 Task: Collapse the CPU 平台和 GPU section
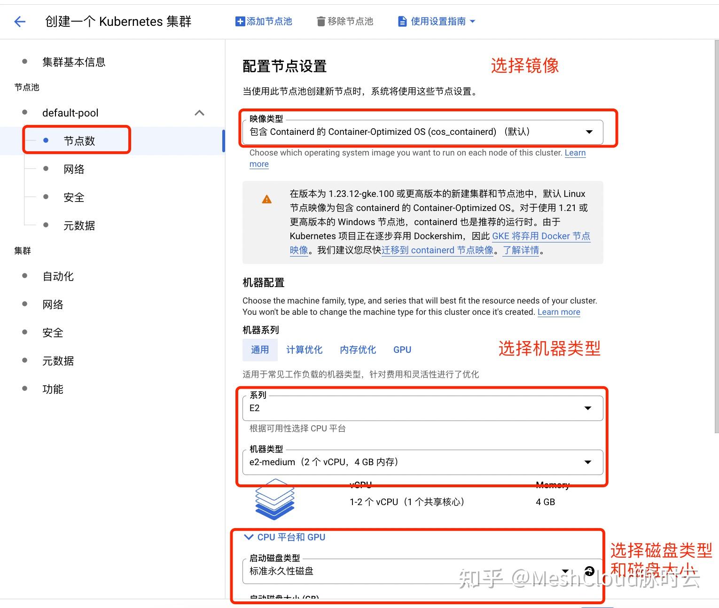coord(248,537)
